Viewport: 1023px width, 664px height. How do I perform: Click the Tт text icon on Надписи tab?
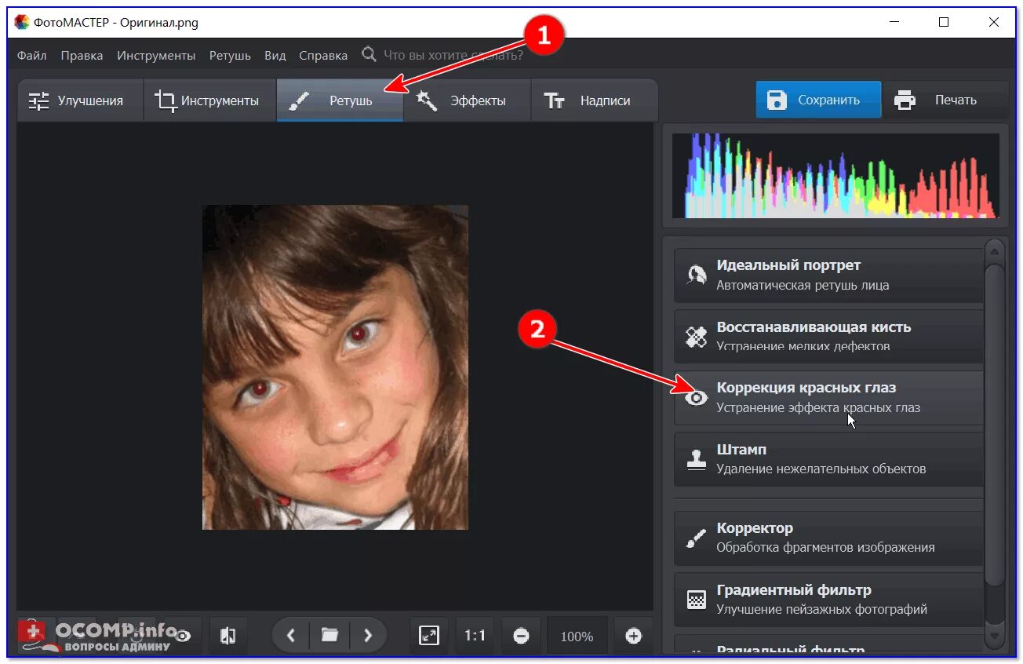click(x=554, y=100)
